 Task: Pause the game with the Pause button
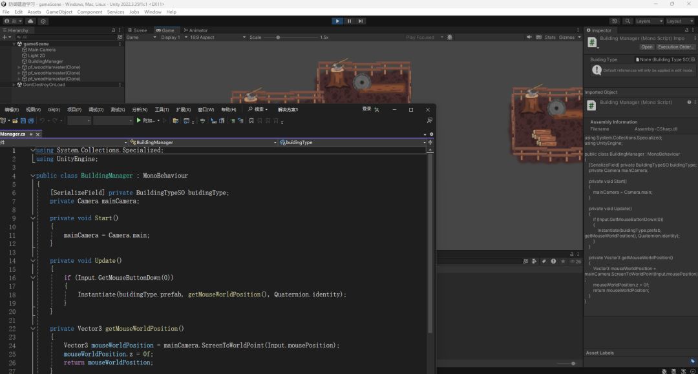click(x=349, y=21)
